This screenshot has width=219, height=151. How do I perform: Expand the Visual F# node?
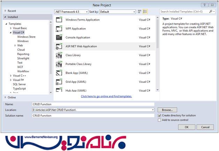coord(11,80)
